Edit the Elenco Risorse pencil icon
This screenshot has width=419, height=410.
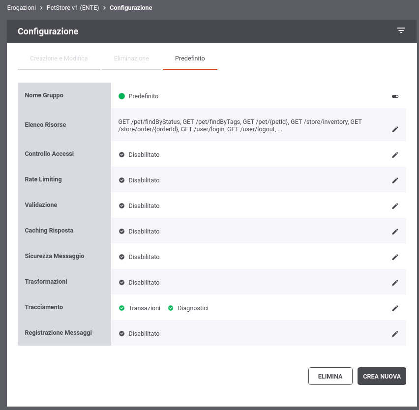pos(395,130)
